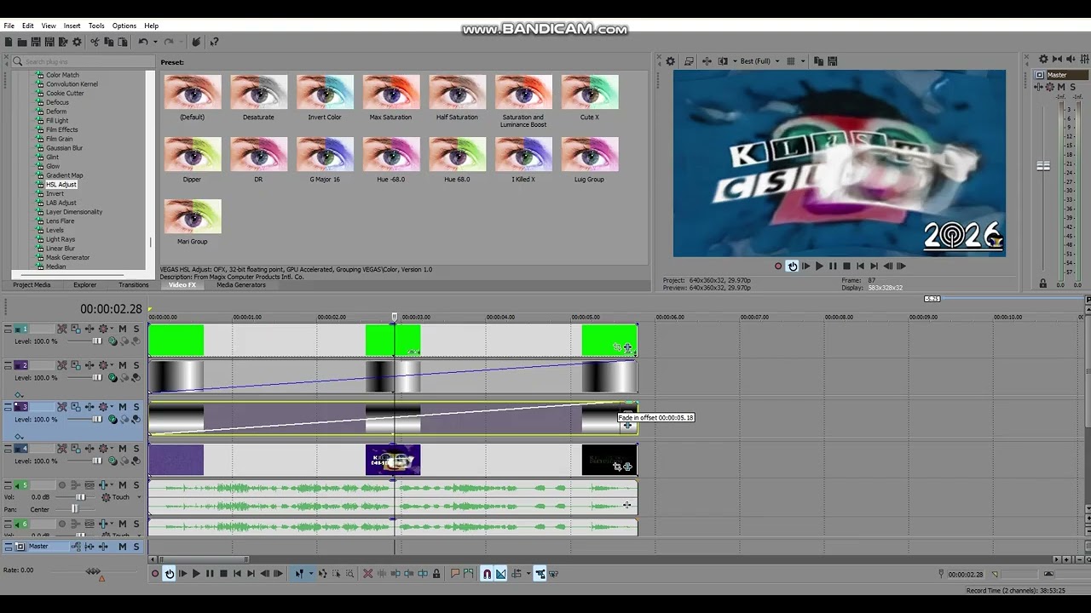Image resolution: width=1091 pixels, height=613 pixels.
Task: Select the Envelope Edit tool
Action: pos(322,574)
